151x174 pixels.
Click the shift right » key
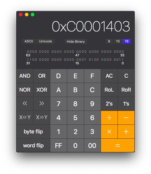(42, 104)
